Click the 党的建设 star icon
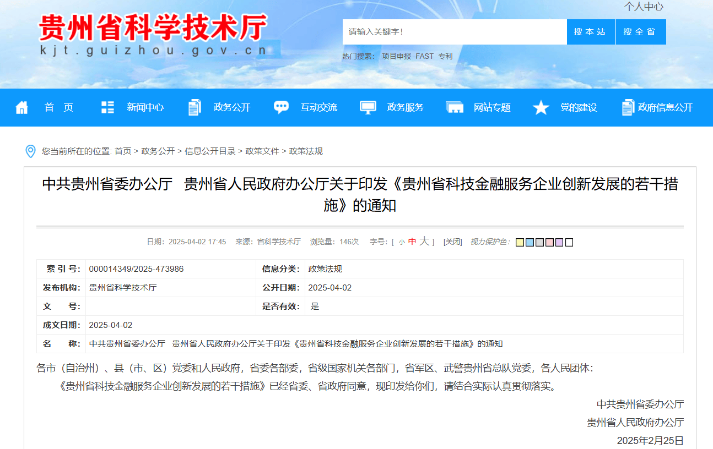The image size is (713, 449). 541,107
